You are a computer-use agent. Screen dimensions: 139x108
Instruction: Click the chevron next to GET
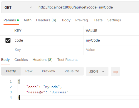coord(31,7)
